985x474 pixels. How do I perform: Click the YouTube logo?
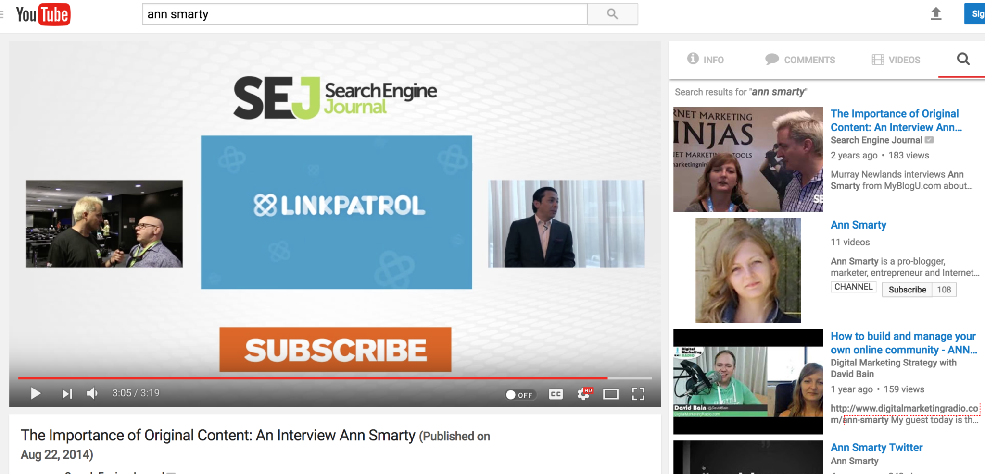(43, 14)
